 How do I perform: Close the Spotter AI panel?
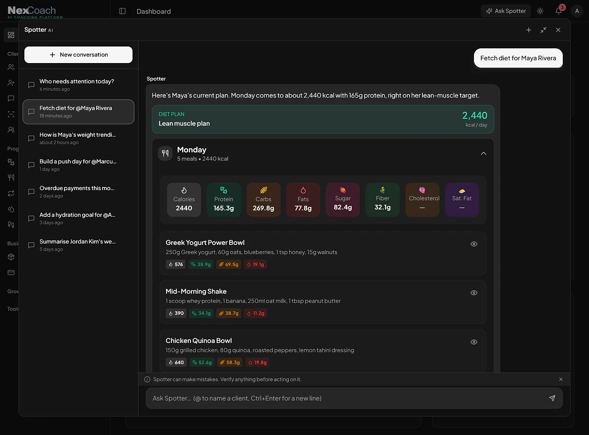[558, 30]
